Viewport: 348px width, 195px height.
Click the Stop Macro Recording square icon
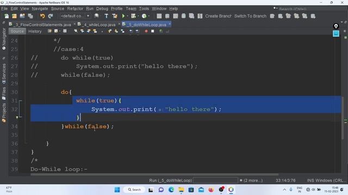(153, 31)
